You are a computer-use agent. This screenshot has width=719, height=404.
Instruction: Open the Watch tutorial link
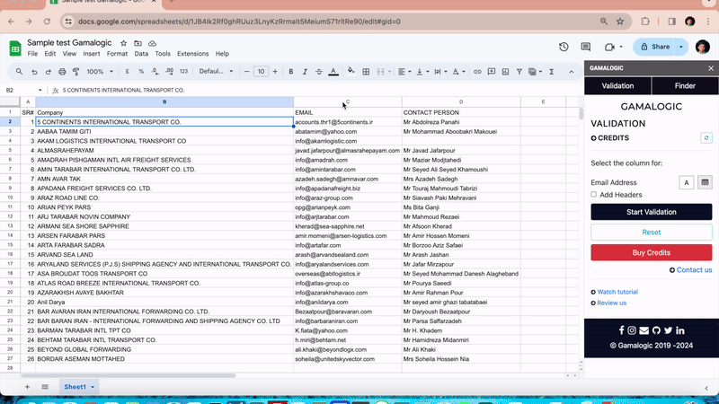pos(617,292)
